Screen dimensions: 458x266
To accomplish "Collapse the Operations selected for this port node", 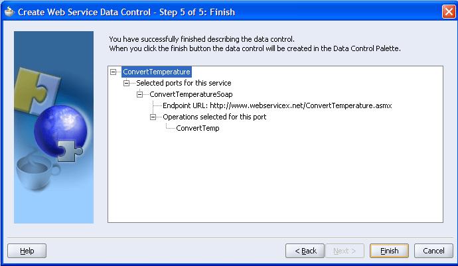I will (154, 117).
